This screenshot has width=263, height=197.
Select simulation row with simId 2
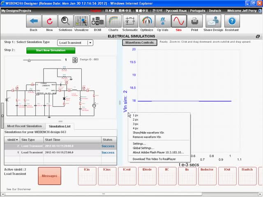pyautogui.click(x=60, y=146)
